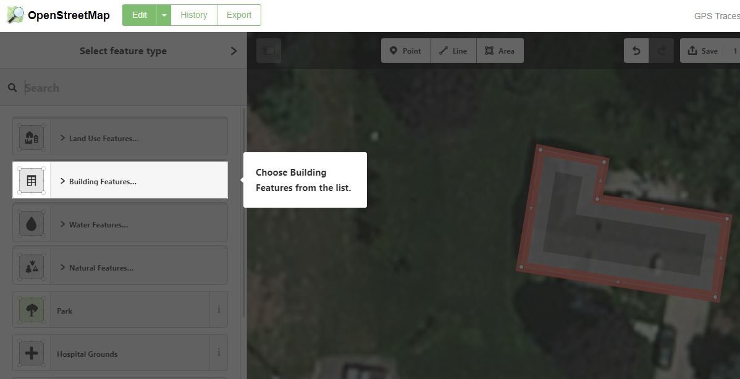Select the Area drawing tool
This screenshot has width=740, height=379.
[x=500, y=51]
